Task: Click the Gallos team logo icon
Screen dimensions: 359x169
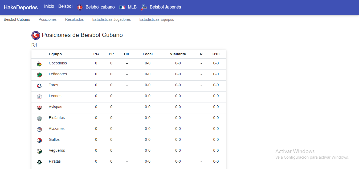Action: 39,140
